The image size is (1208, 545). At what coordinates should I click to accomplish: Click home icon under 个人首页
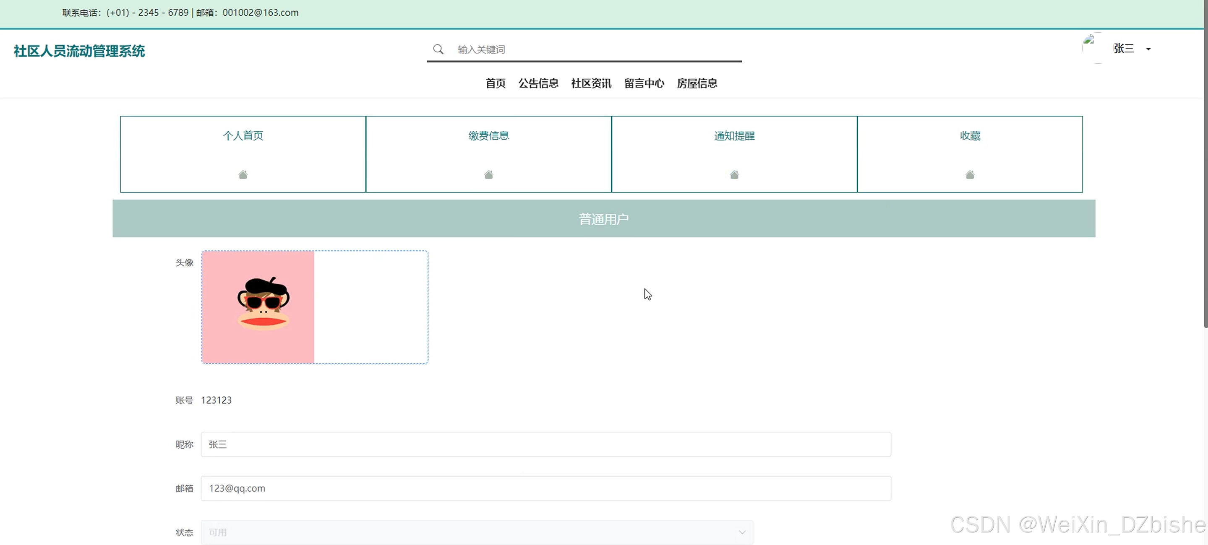point(243,174)
